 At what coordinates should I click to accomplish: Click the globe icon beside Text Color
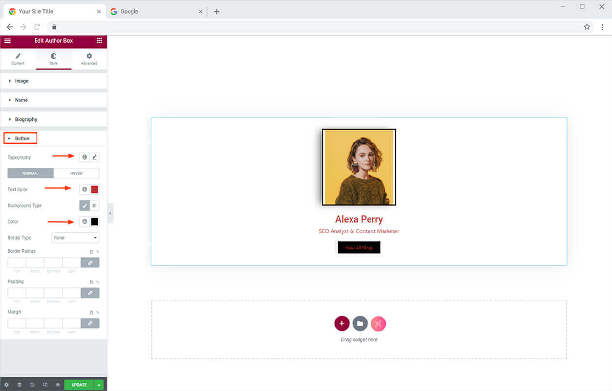point(85,189)
